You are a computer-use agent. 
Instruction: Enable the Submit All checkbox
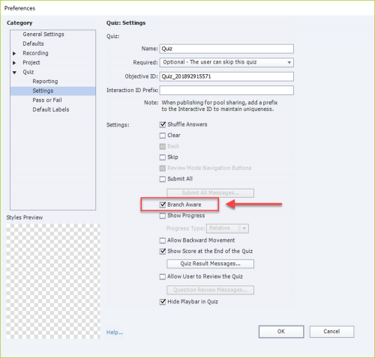pos(163,179)
